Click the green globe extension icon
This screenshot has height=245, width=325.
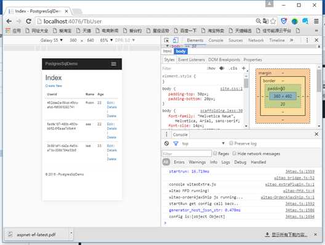294,21
